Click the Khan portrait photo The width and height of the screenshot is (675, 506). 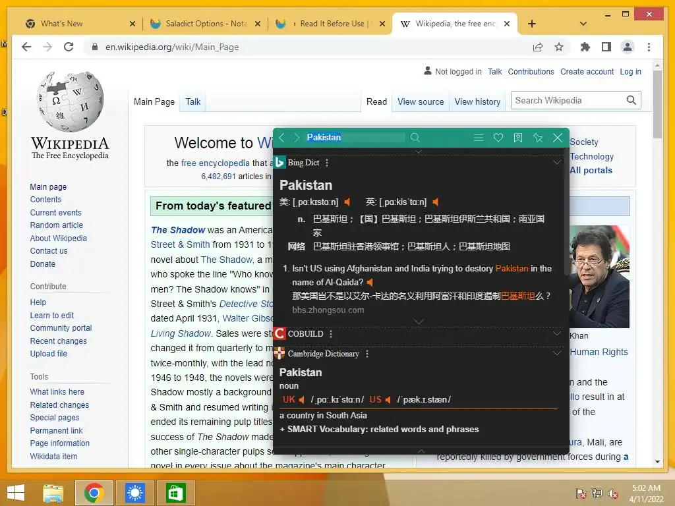point(599,277)
